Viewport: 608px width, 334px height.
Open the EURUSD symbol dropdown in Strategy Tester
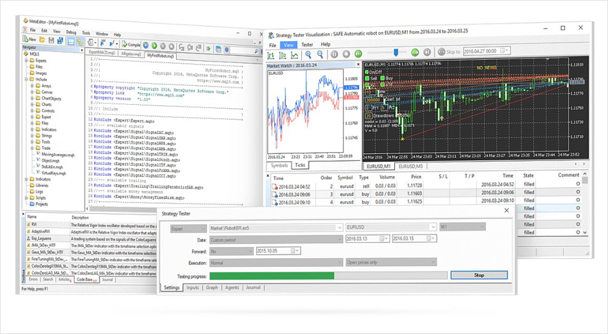click(391, 227)
